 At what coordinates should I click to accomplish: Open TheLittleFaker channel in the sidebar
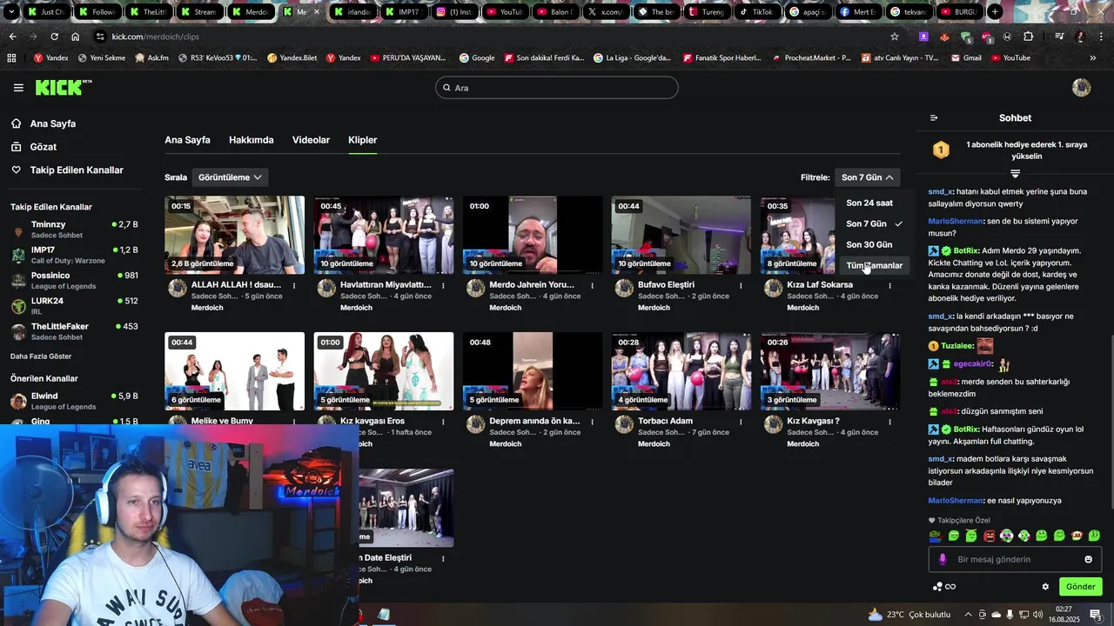point(73,331)
